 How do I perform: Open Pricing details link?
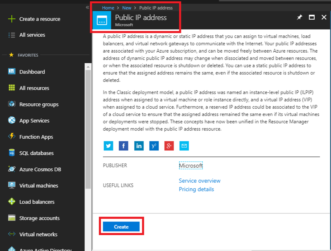[196, 189]
